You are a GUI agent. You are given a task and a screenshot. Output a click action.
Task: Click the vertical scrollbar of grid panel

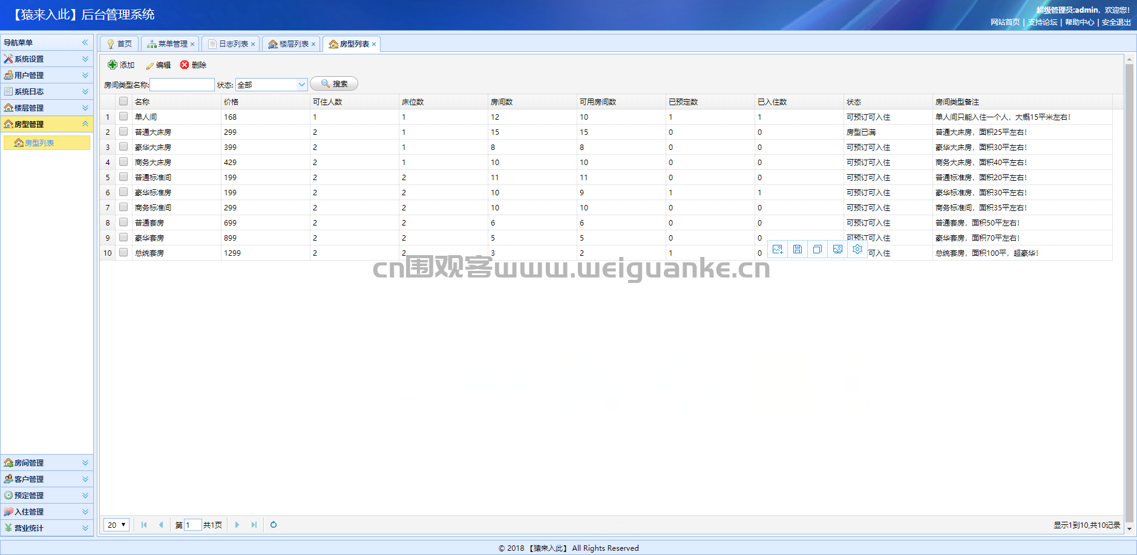pos(1129,293)
